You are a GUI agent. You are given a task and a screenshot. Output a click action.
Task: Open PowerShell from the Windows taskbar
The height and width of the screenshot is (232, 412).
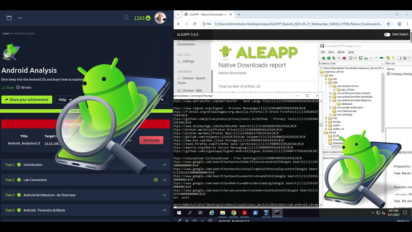click(255, 213)
